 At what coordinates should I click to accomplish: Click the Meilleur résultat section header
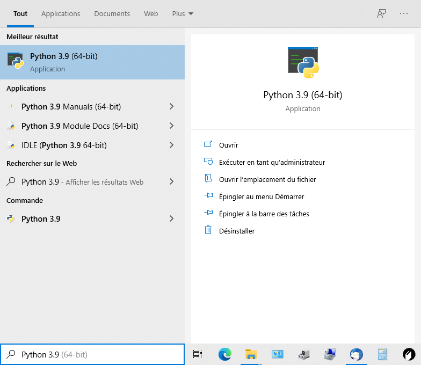point(32,36)
